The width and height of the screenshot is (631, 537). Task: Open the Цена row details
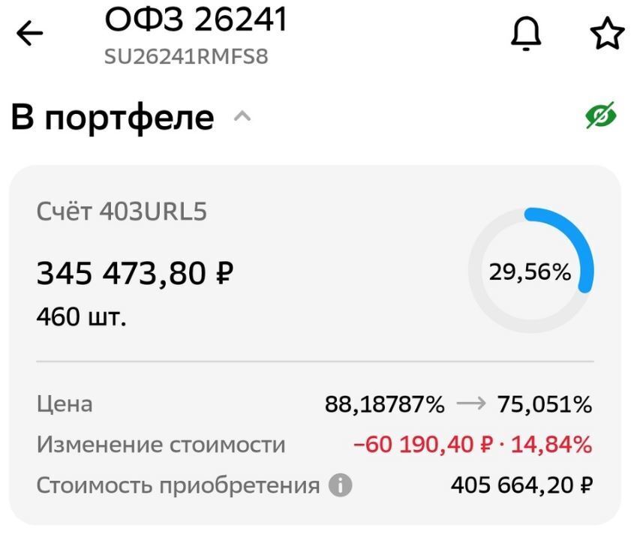64,403
